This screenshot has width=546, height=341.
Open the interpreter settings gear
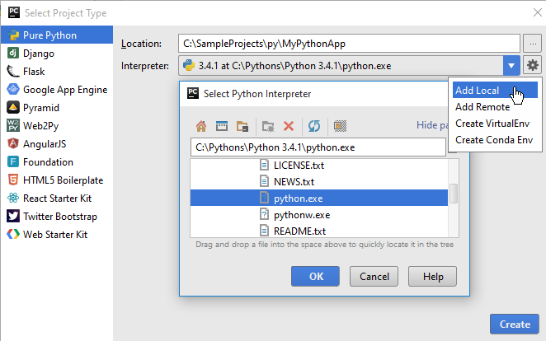[533, 65]
